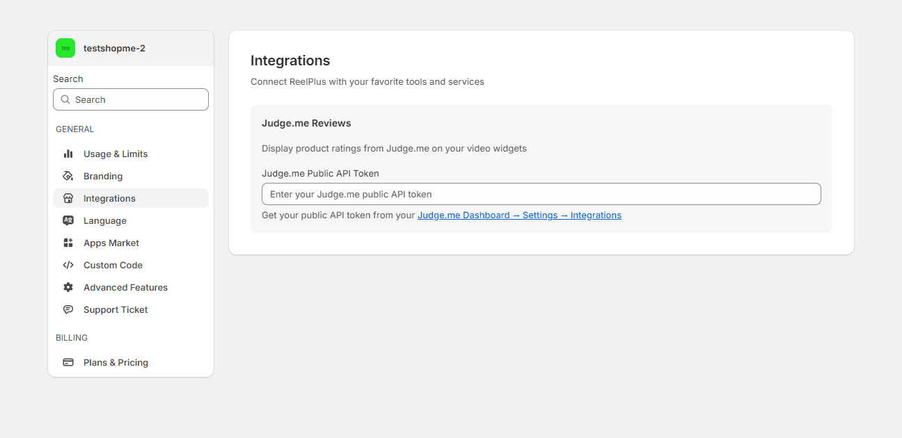Click the Custom Code </> icon
Image resolution: width=902 pixels, height=438 pixels.
coord(68,265)
